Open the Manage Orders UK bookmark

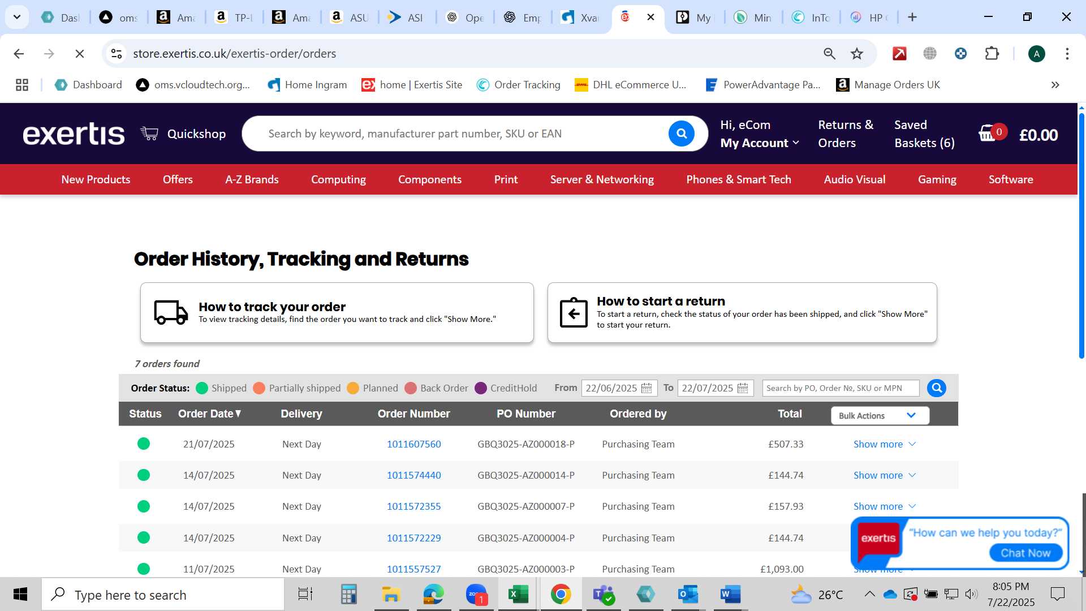click(888, 85)
